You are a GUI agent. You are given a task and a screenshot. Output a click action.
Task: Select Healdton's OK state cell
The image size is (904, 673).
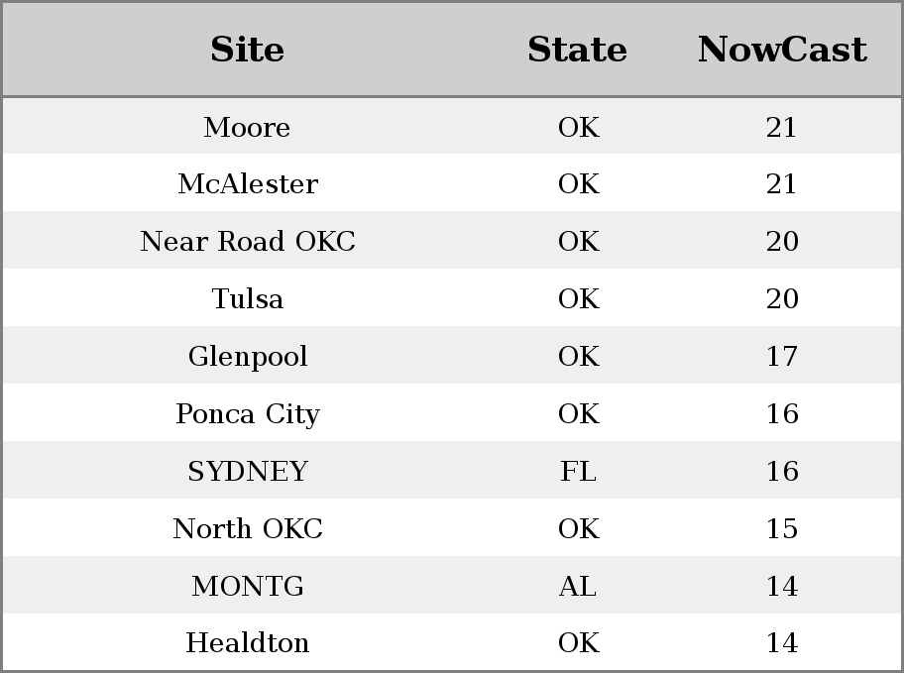tap(579, 642)
